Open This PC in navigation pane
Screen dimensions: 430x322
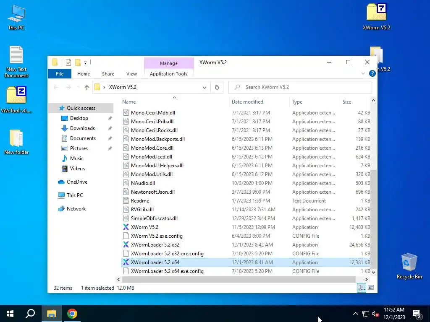[75, 195]
